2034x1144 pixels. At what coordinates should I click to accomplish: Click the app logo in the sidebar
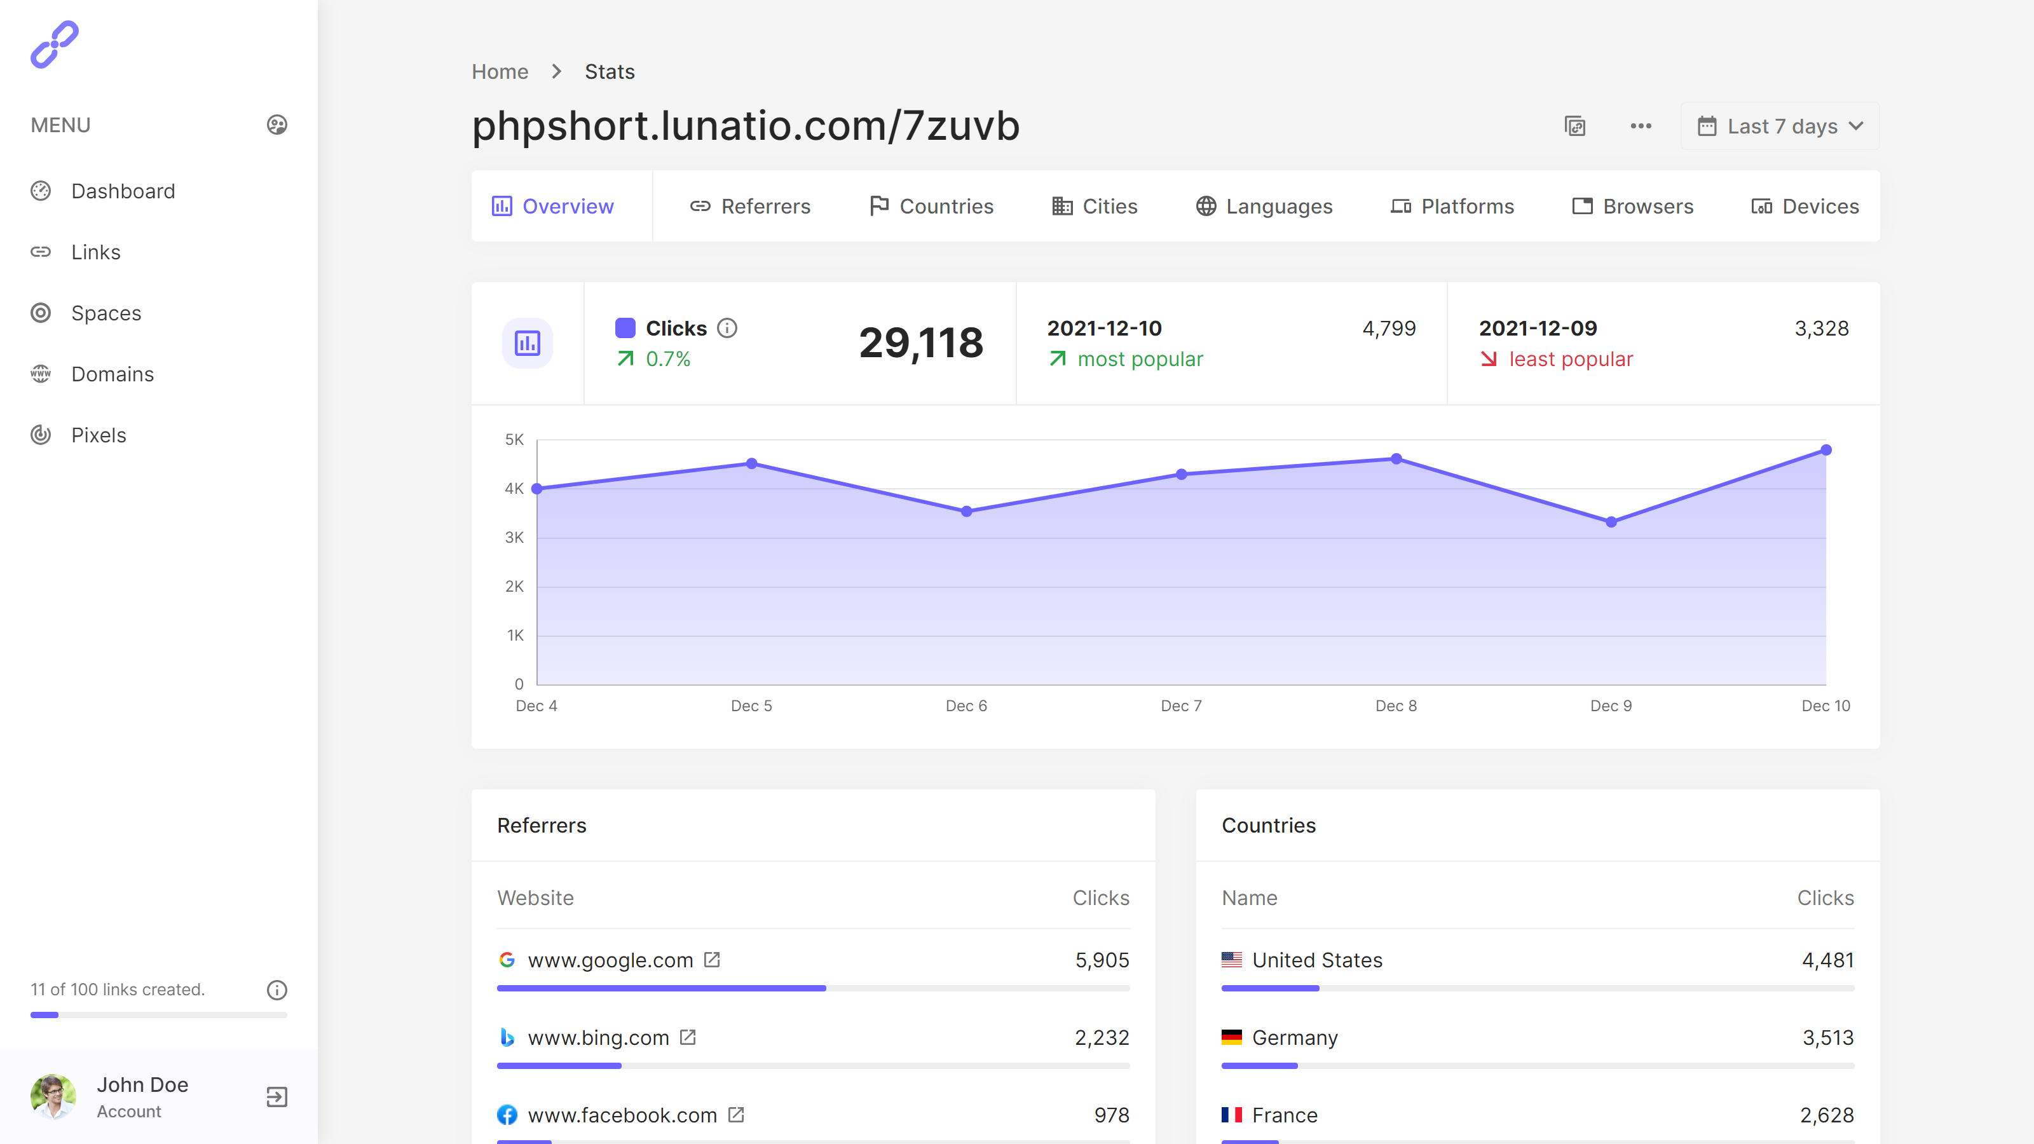click(55, 44)
